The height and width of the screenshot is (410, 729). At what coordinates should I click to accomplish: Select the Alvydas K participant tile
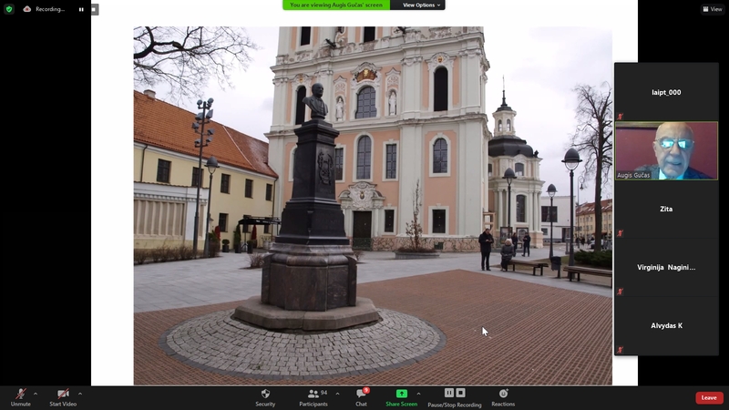(666, 325)
